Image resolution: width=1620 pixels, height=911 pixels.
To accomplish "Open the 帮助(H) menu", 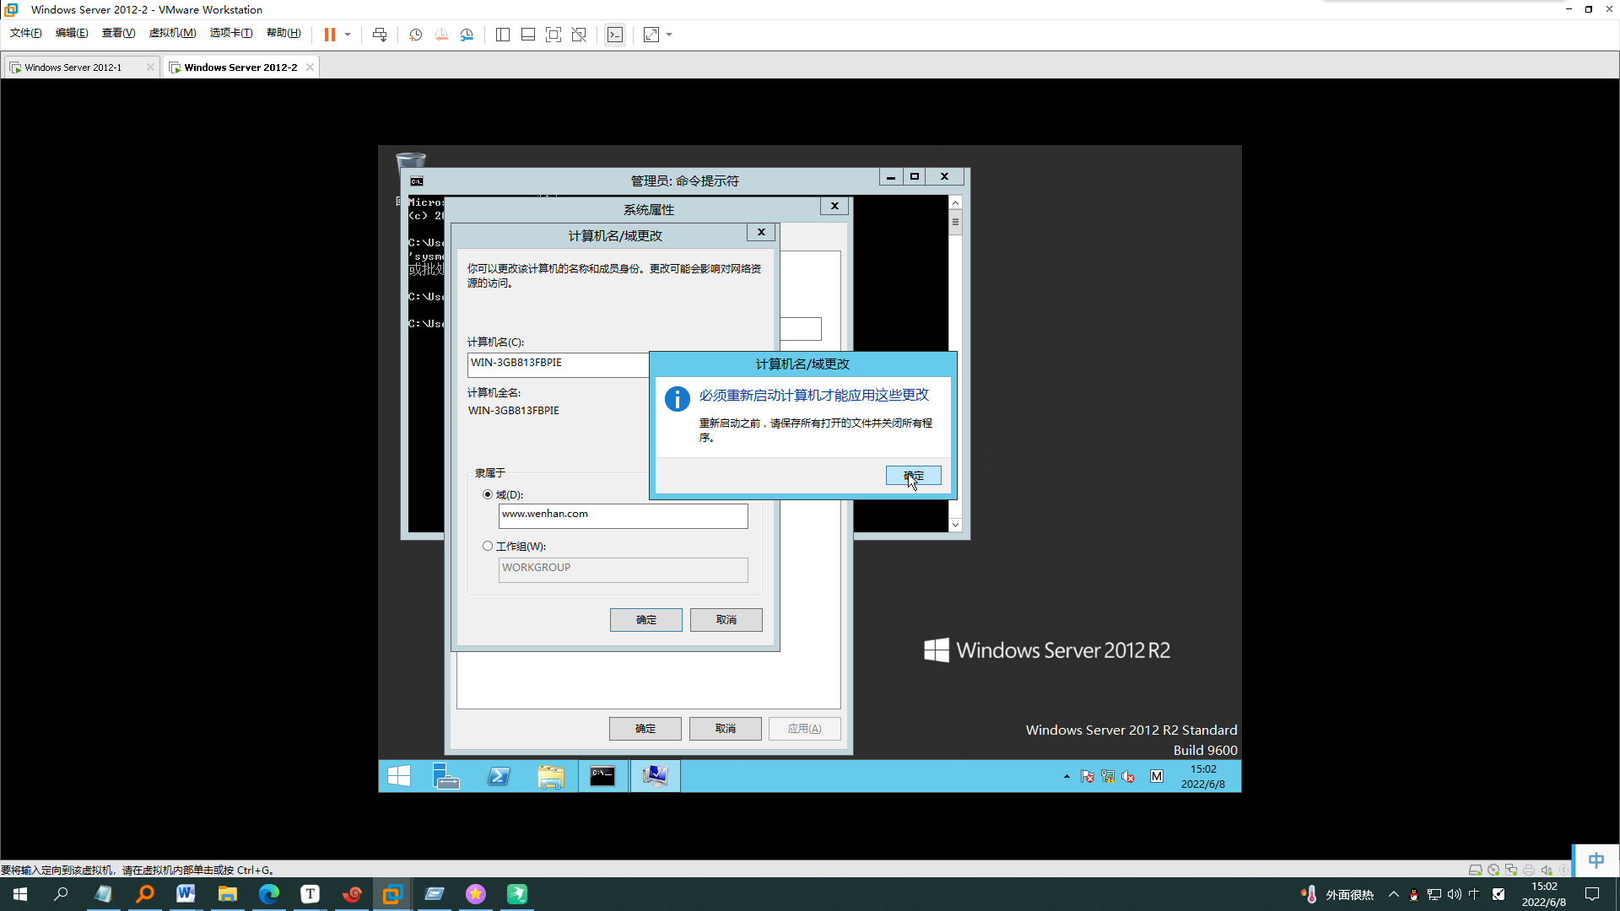I will coord(283,33).
